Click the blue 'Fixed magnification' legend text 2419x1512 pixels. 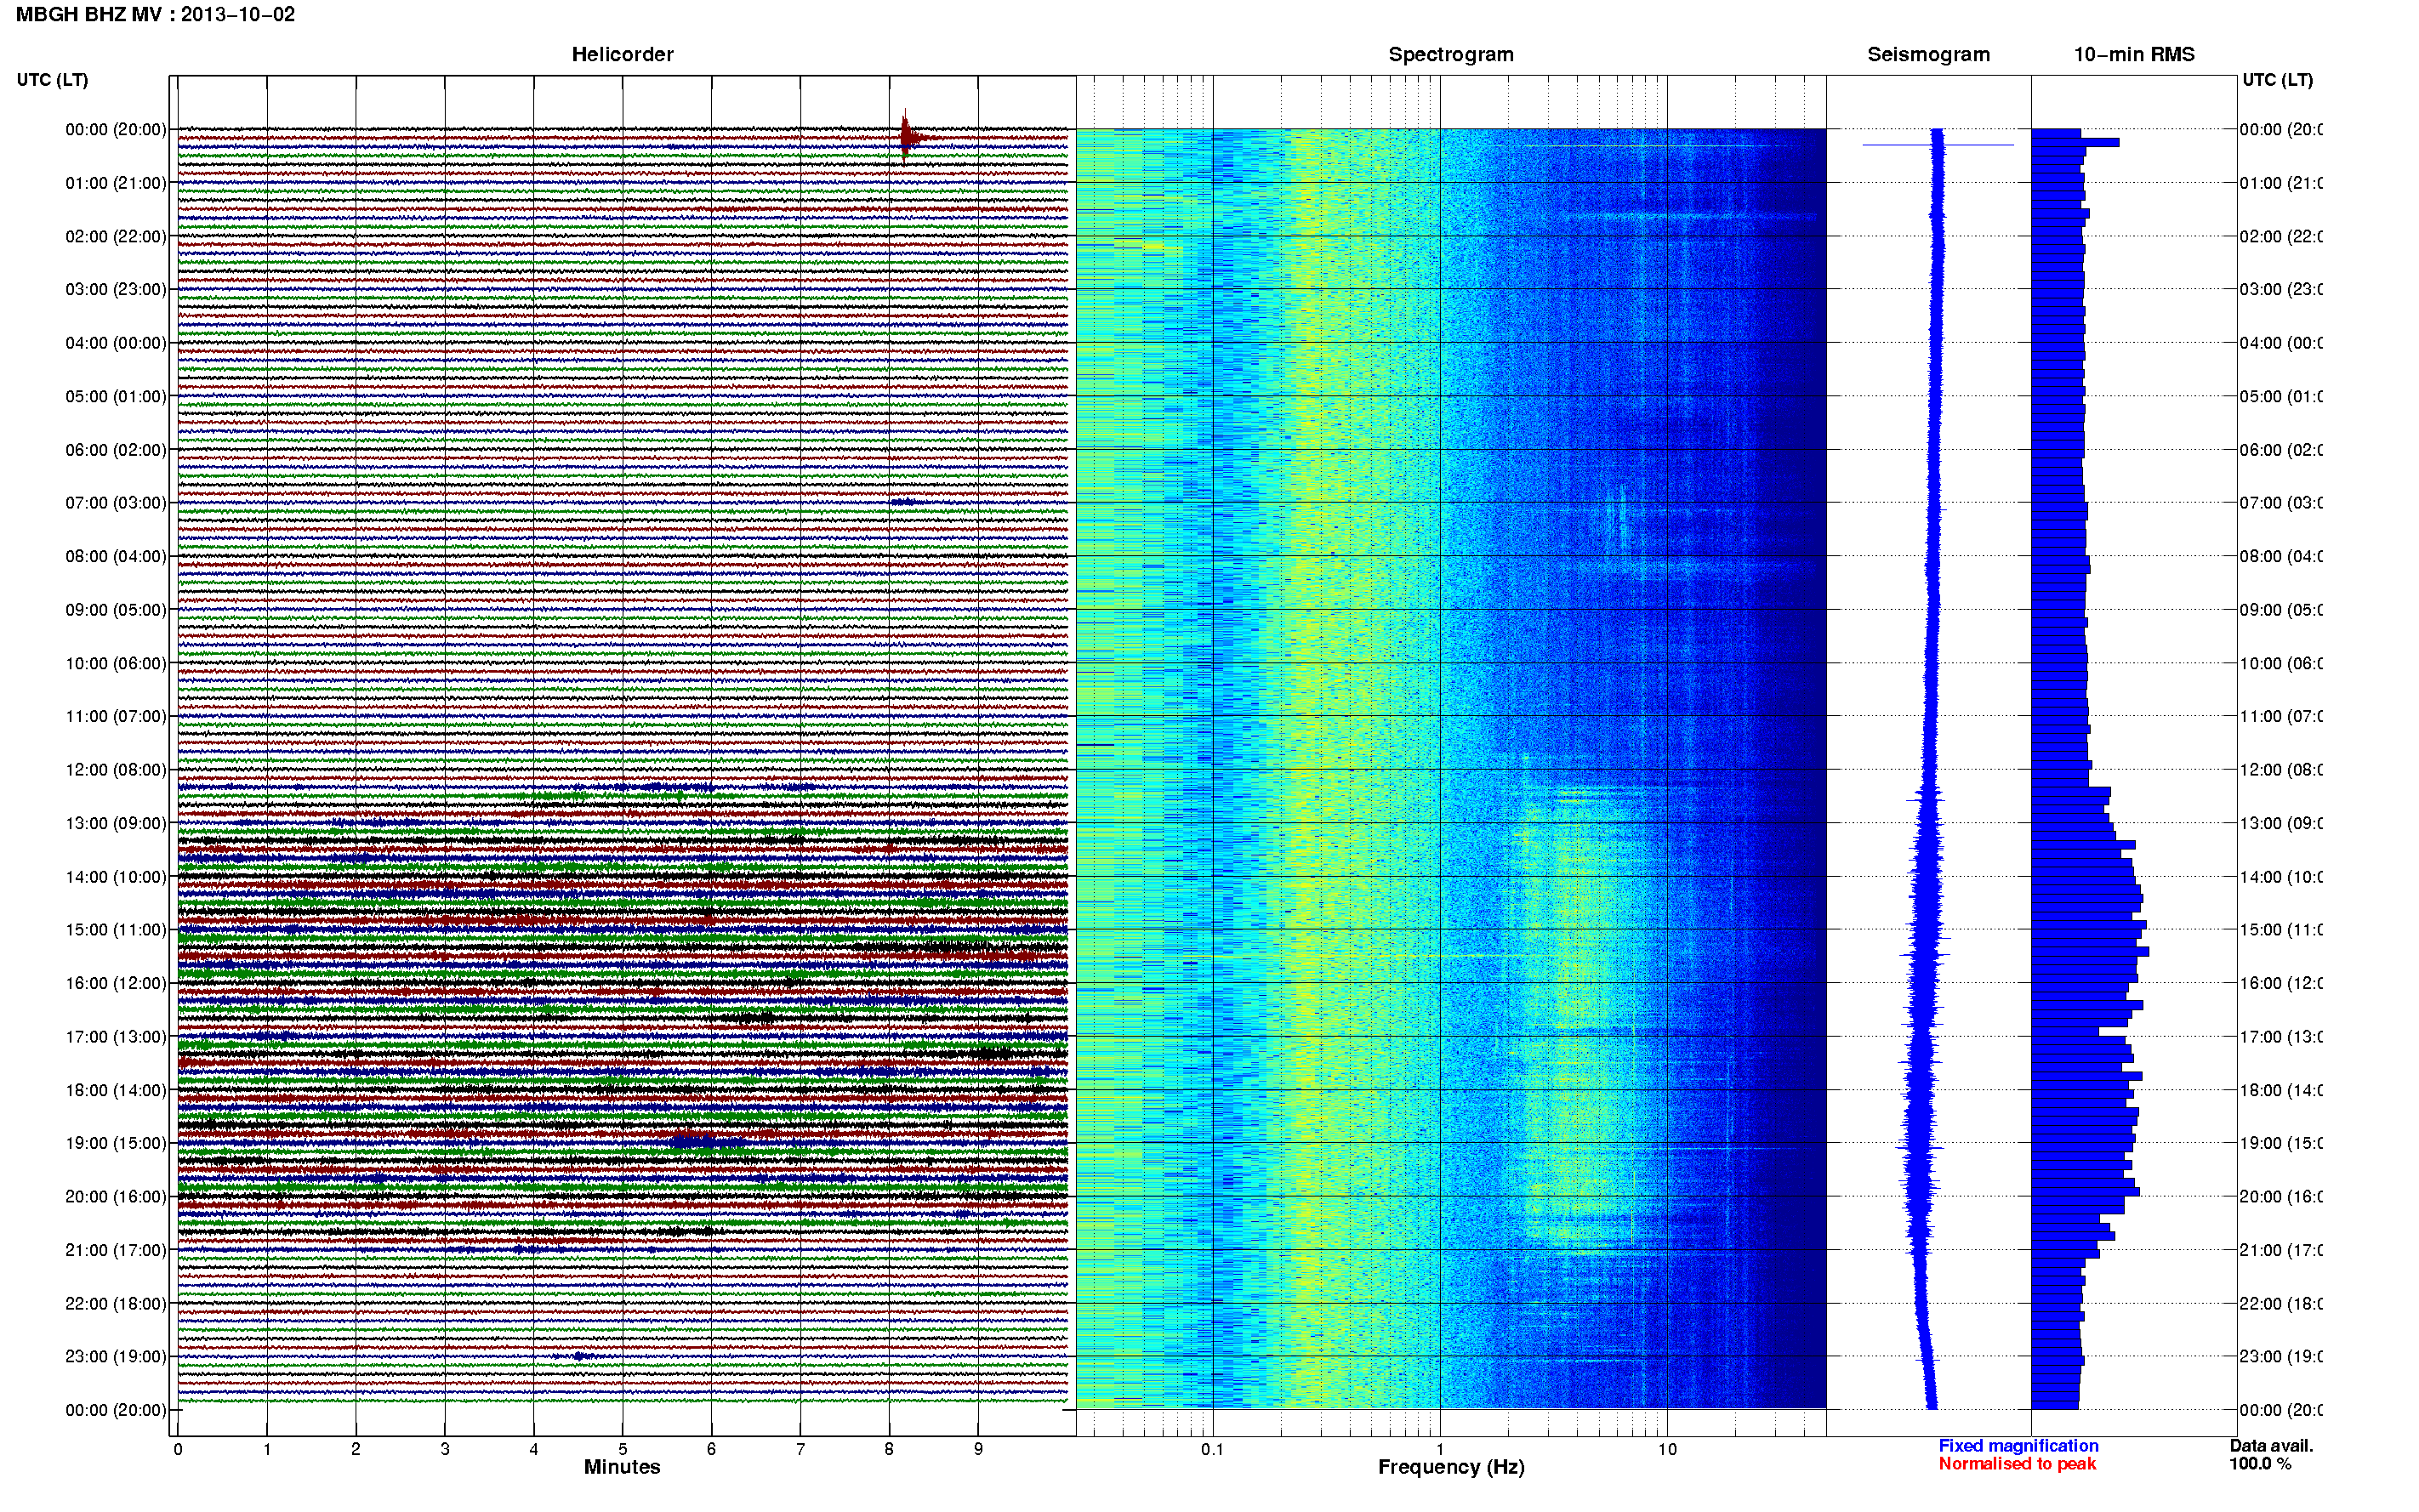pos(2018,1446)
